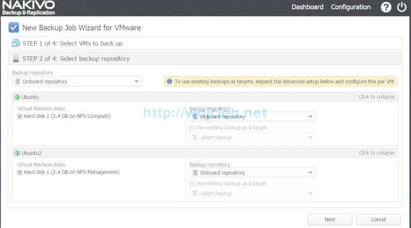Click the Step 2 repository icon
This screenshot has width=411, height=228.
click(16, 58)
